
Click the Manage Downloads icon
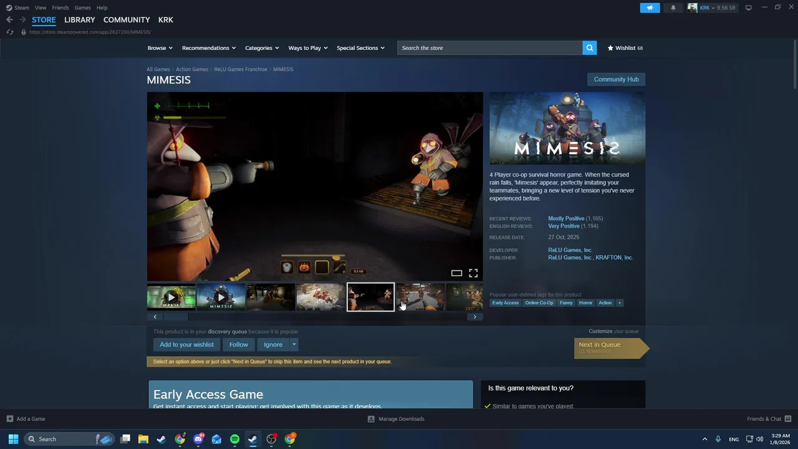(x=371, y=419)
